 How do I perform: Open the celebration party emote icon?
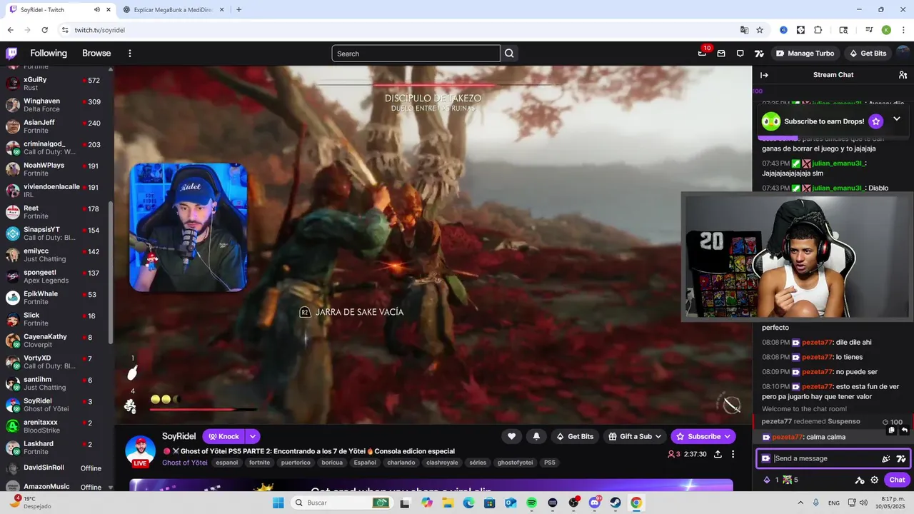(886, 458)
